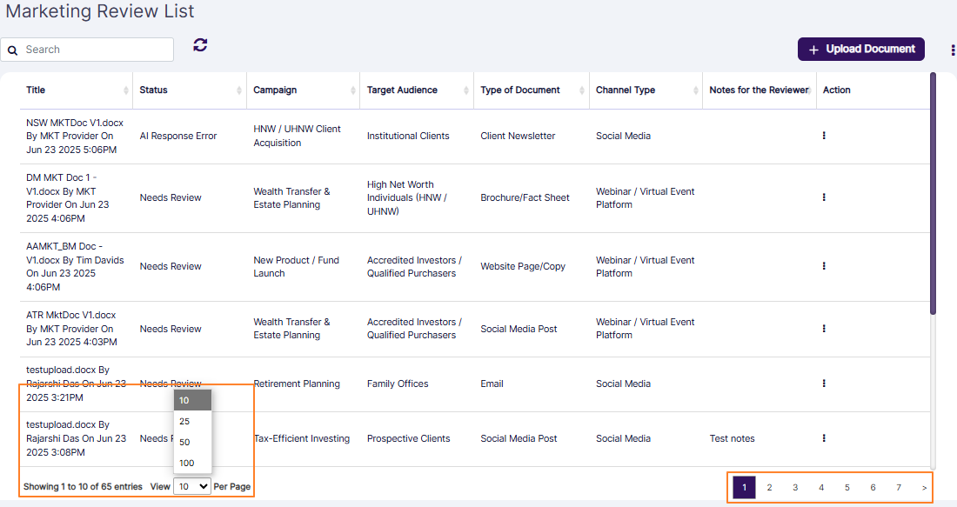
Task: Open the kebab menu beside Upload Document
Action: click(952, 50)
